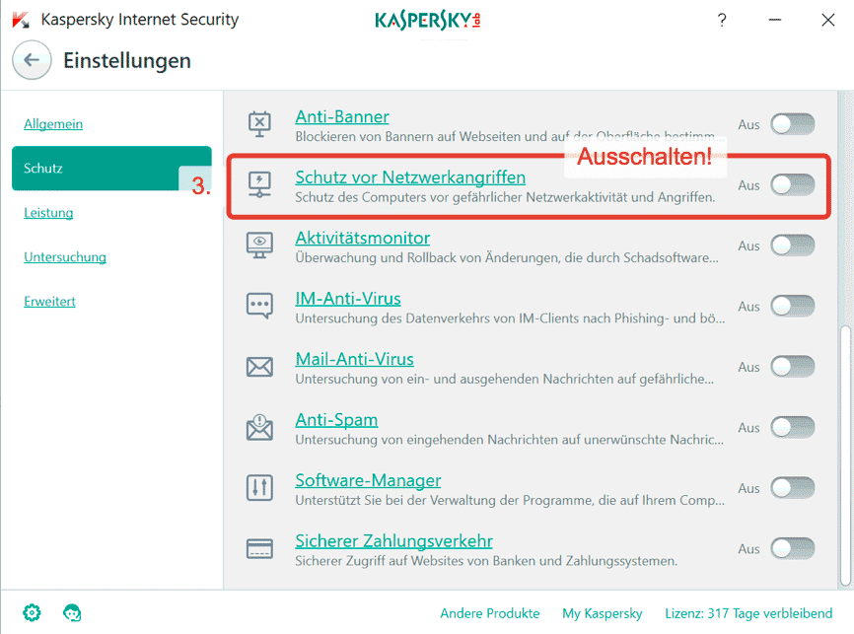Click the Anti-Banner feature icon

click(259, 124)
